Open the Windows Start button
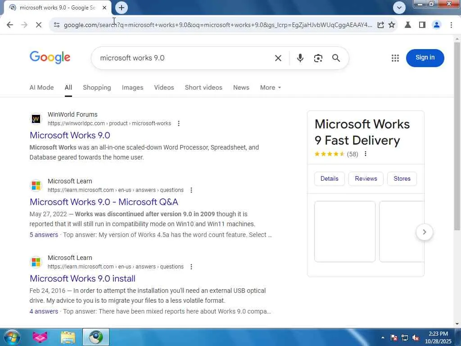461x346 pixels. pyautogui.click(x=12, y=337)
